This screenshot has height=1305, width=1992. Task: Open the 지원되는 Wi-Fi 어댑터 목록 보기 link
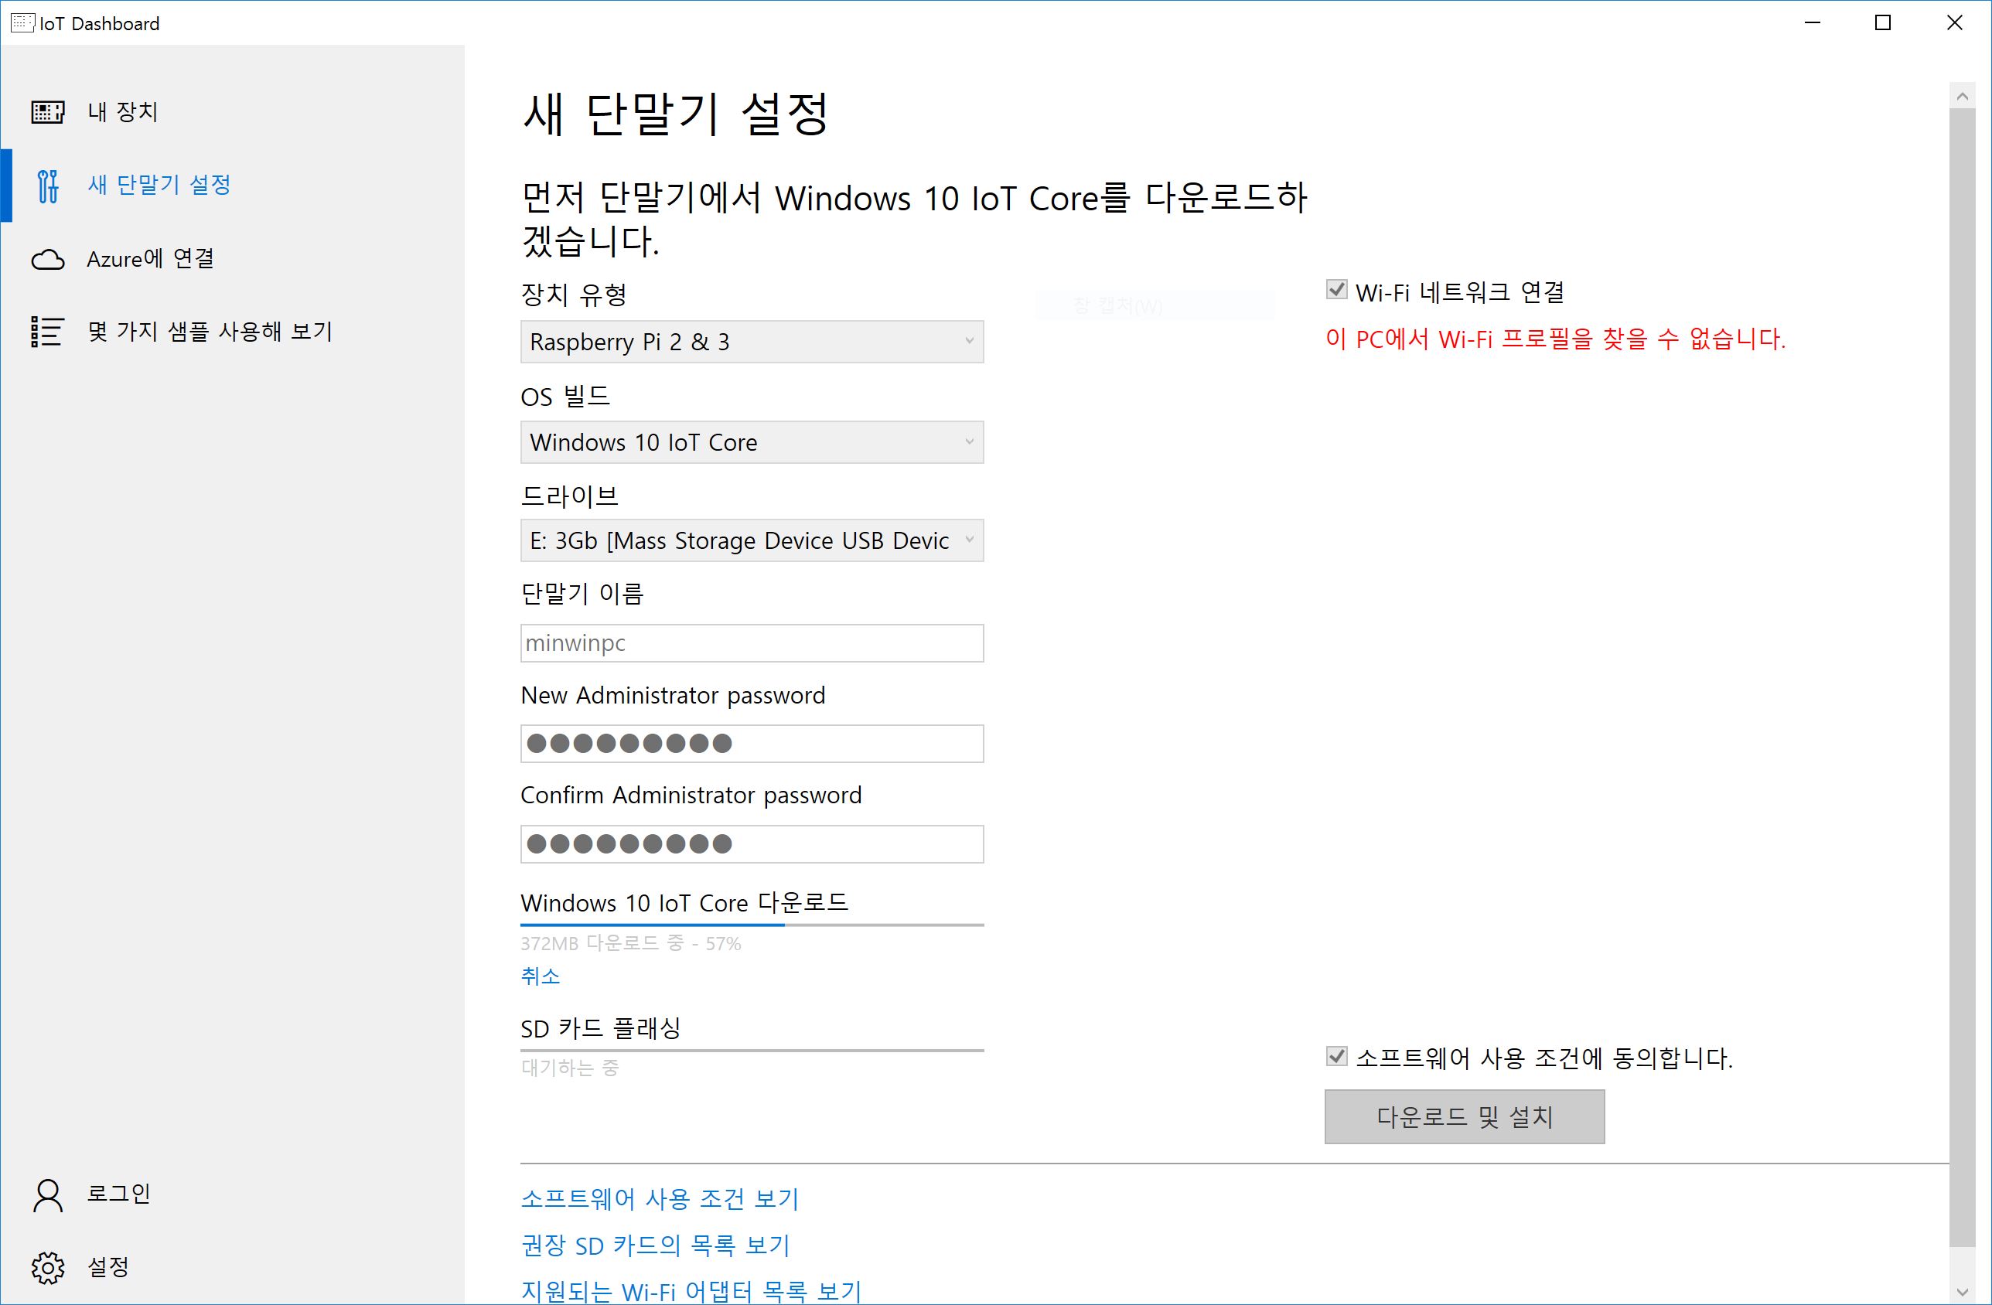(x=691, y=1292)
